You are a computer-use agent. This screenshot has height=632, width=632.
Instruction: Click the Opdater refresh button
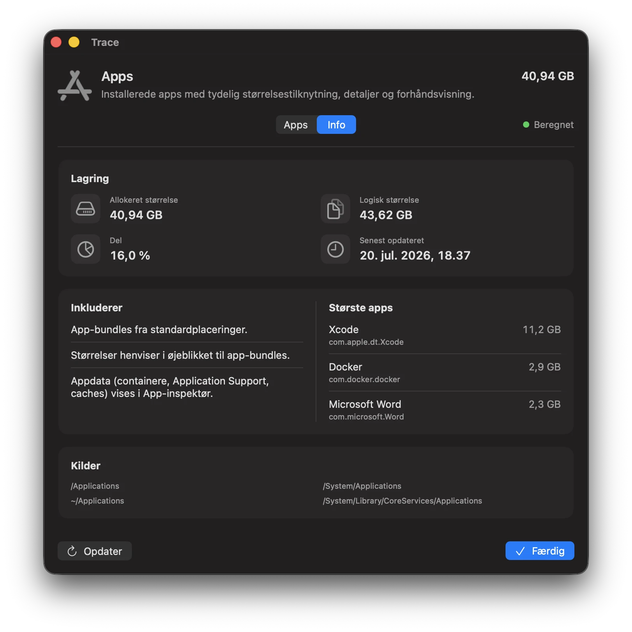pyautogui.click(x=95, y=551)
